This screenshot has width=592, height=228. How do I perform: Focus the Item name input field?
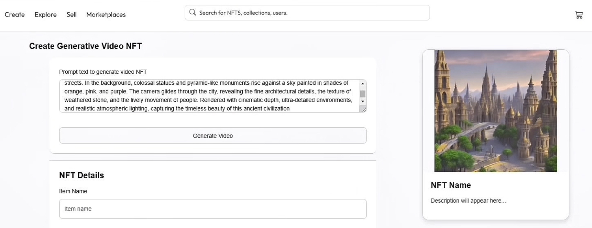pos(213,209)
